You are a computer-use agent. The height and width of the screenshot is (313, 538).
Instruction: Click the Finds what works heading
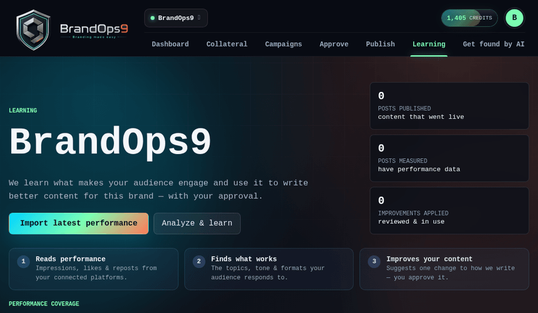(243, 259)
